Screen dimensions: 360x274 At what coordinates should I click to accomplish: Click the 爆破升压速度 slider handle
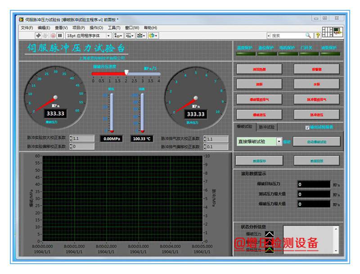click(x=126, y=72)
